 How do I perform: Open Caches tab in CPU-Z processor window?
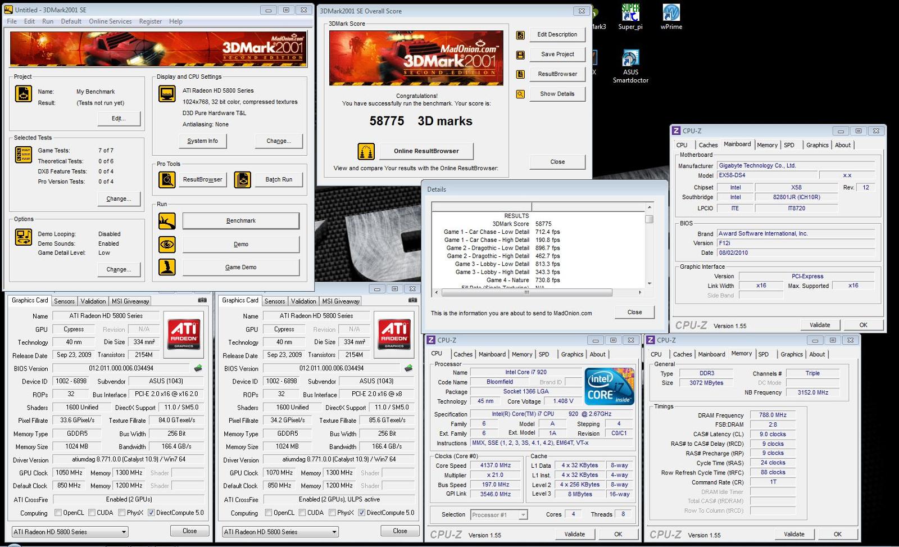pyautogui.click(x=462, y=354)
